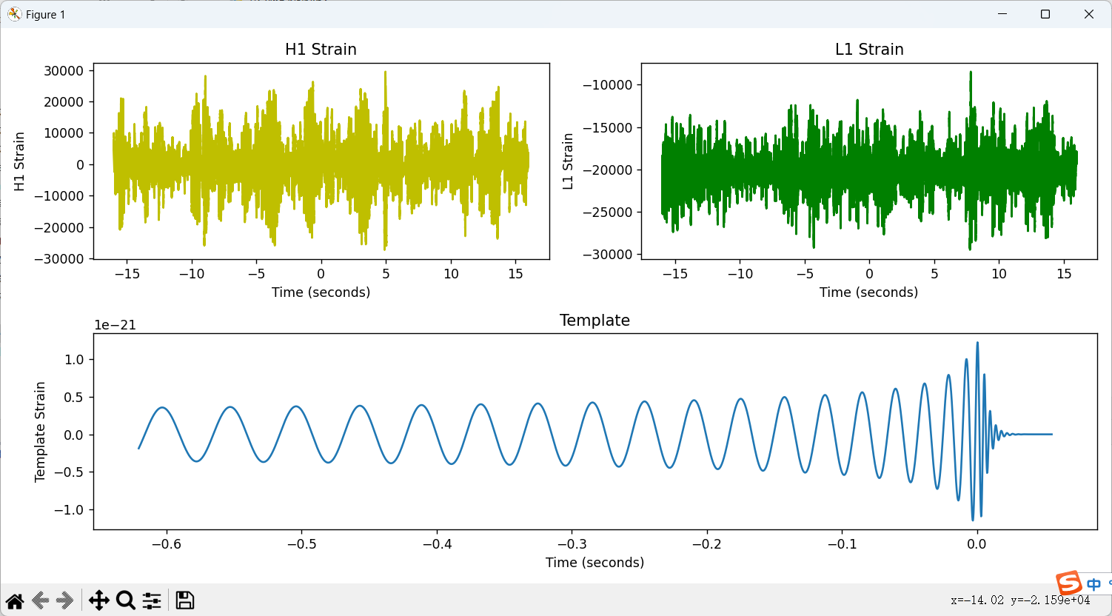Save the figure with floppy icon
Viewport: 1112px width, 616px height.
[185, 600]
